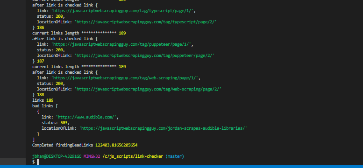Select the counter value 188

tap(41, 95)
